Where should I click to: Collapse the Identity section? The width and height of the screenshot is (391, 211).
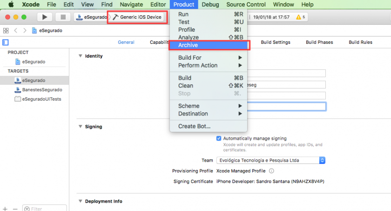(80, 56)
